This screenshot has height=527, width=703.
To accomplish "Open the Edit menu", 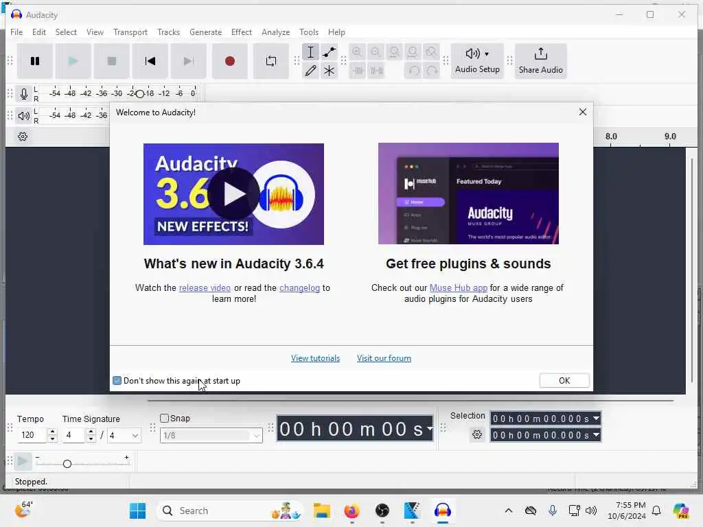I will click(39, 32).
